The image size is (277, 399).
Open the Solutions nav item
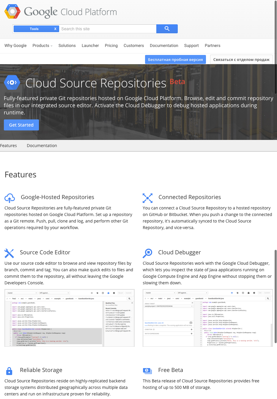(x=67, y=45)
